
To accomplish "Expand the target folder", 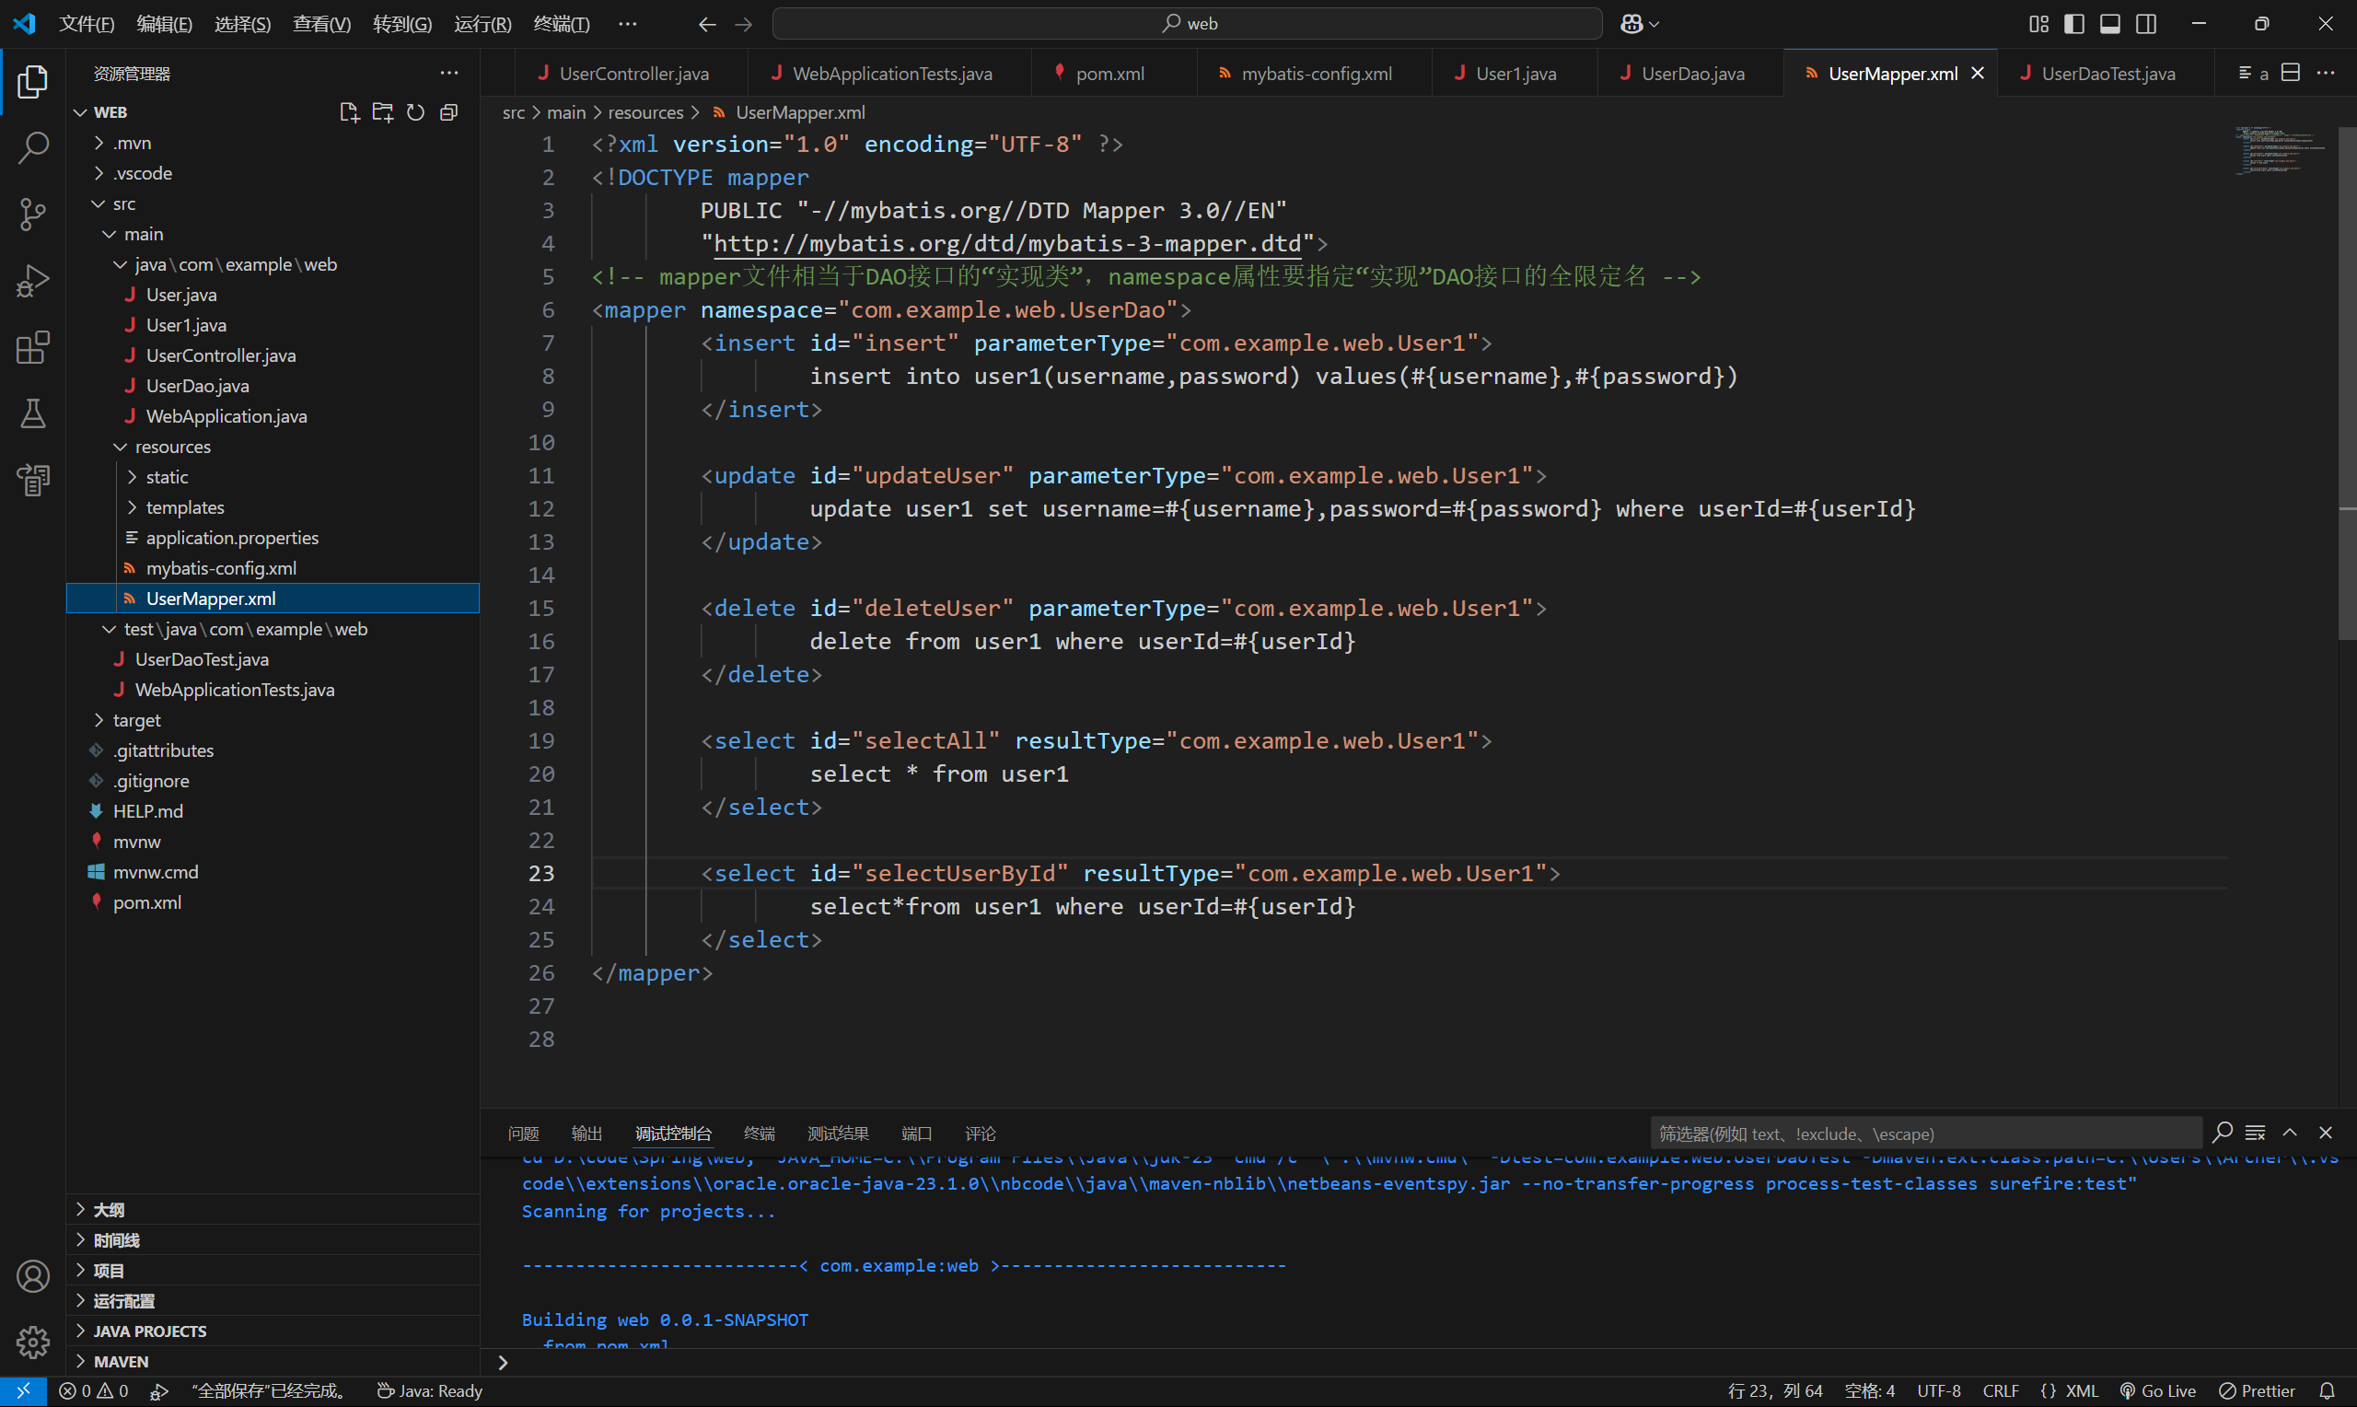I will (x=136, y=720).
